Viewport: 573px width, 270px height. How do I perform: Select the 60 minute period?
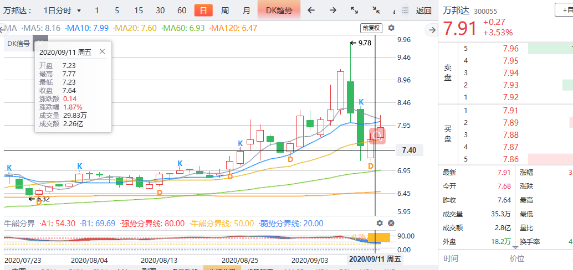click(182, 10)
